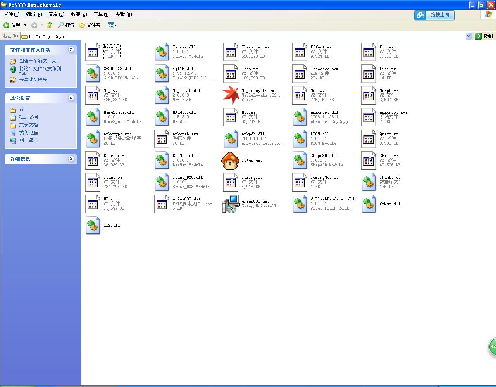496x387 pixels.
Task: Open the address bar dropdown
Action: [468, 36]
